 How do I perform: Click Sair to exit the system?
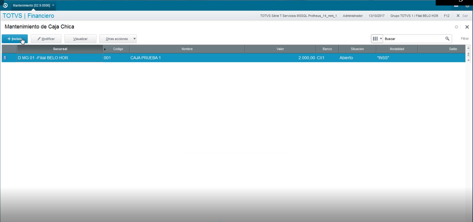coord(462,16)
